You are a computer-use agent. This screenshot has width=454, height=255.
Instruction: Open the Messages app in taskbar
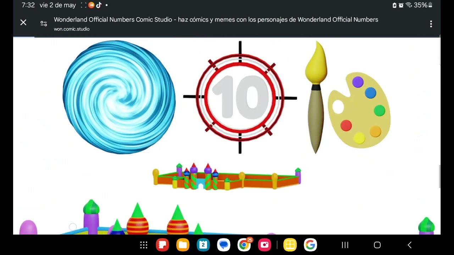tap(223, 245)
